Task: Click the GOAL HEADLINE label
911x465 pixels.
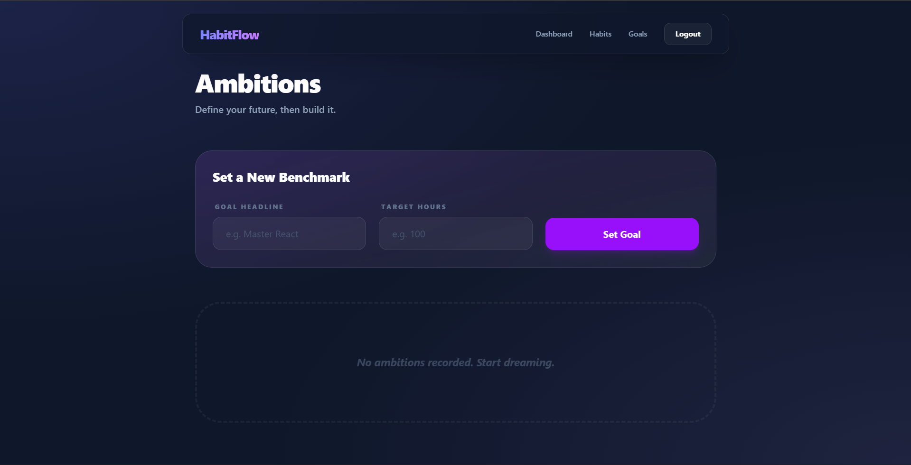Action: (x=249, y=207)
